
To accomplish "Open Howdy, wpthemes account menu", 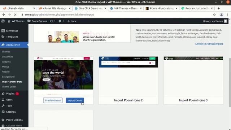I will tap(215, 21).
